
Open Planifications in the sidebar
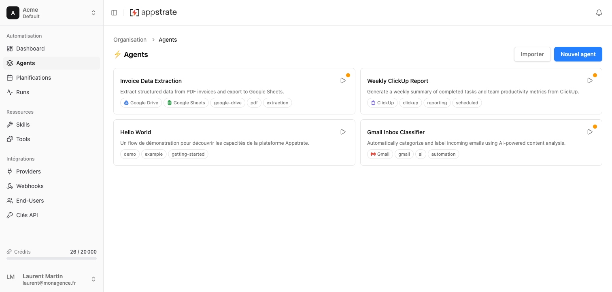point(34,78)
